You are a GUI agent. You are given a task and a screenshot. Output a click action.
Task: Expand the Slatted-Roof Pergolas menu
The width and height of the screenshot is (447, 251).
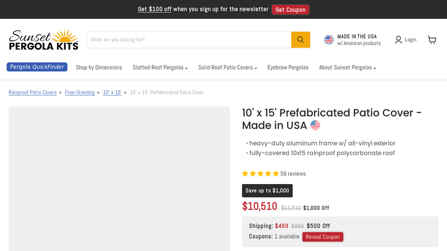click(x=160, y=67)
